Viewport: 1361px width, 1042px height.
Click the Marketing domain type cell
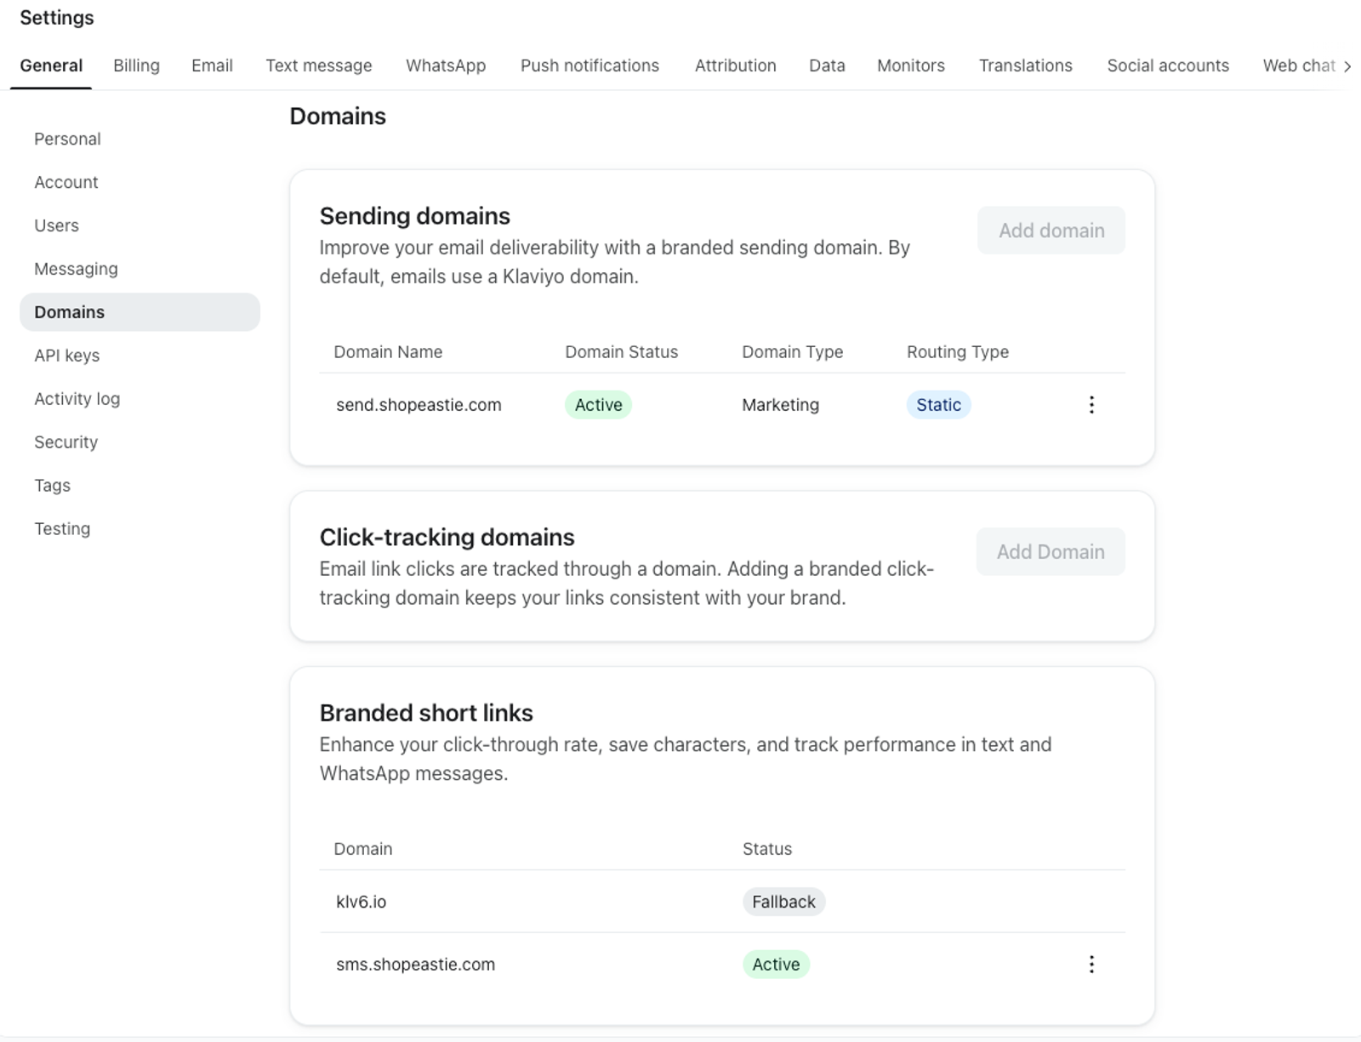pos(780,405)
